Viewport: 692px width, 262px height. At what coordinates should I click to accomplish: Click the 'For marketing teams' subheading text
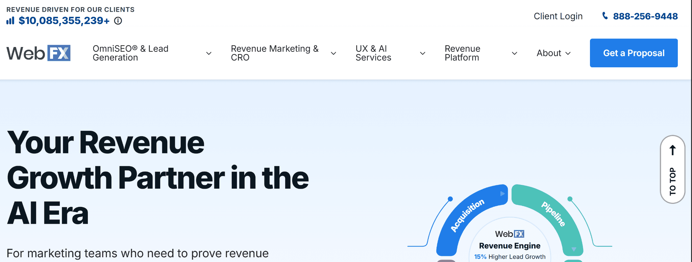click(138, 253)
